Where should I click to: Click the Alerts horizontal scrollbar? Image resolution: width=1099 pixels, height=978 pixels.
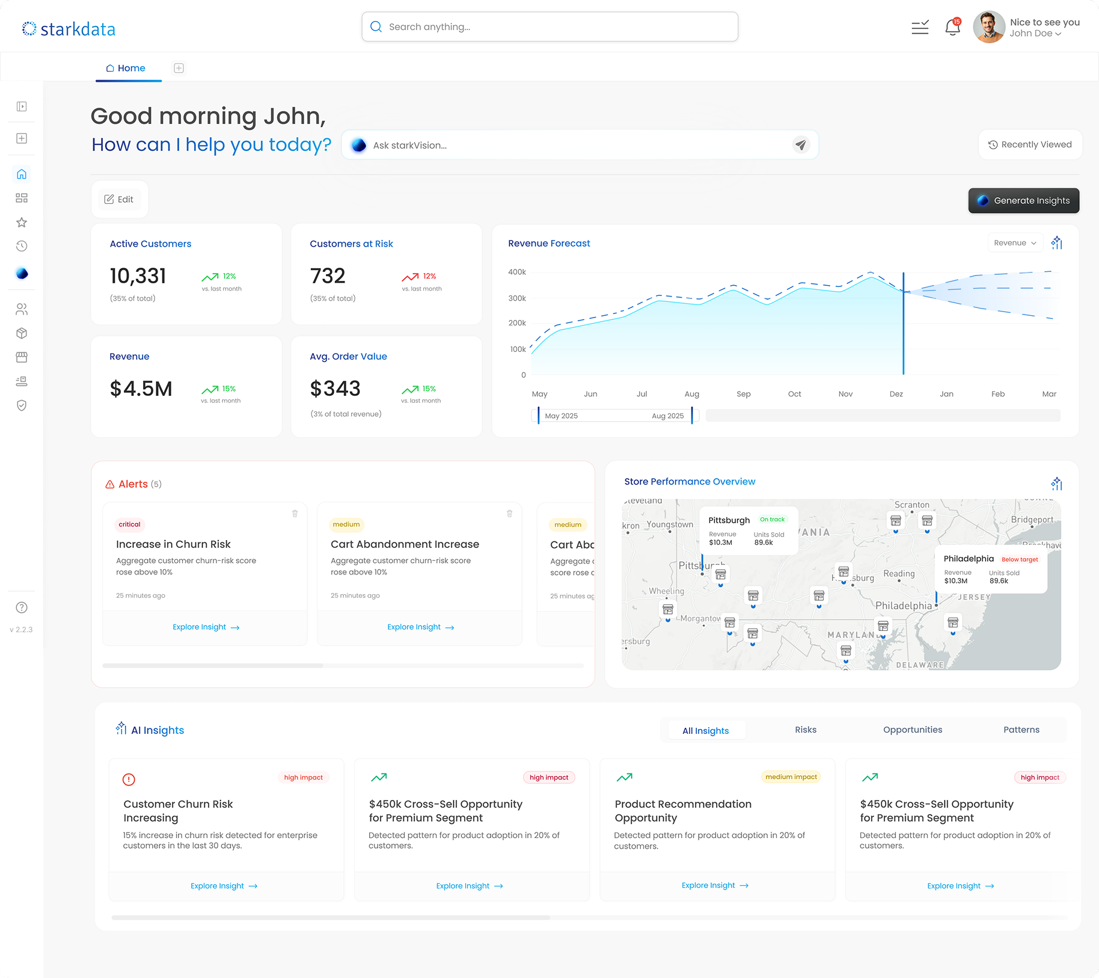point(213,666)
